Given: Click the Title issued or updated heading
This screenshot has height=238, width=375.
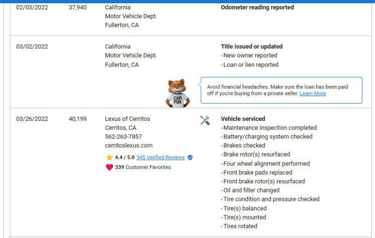Looking at the screenshot, I should click(x=252, y=47).
